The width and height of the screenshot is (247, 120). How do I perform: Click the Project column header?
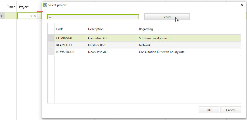pyautogui.click(x=24, y=7)
